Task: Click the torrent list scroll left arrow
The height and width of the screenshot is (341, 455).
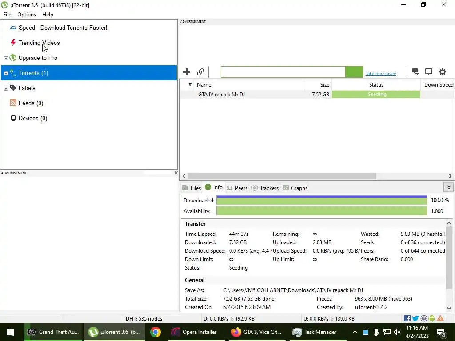Action: (x=184, y=176)
